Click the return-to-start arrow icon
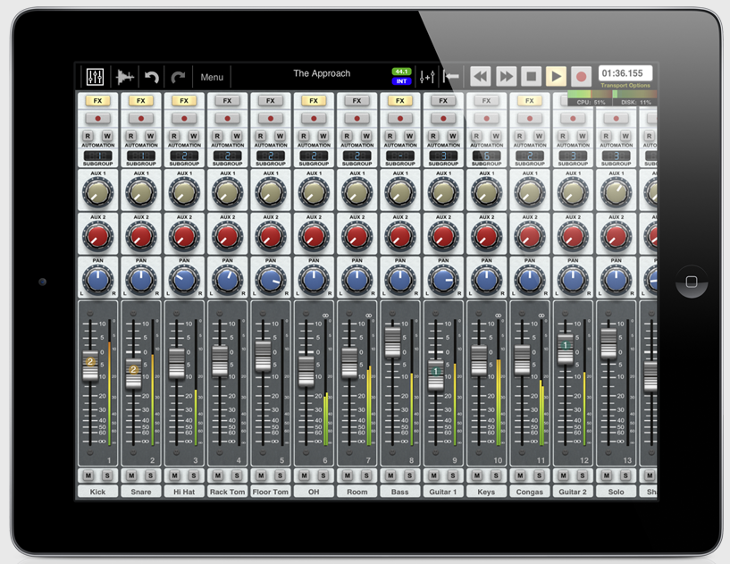This screenshot has width=730, height=564. 450,76
